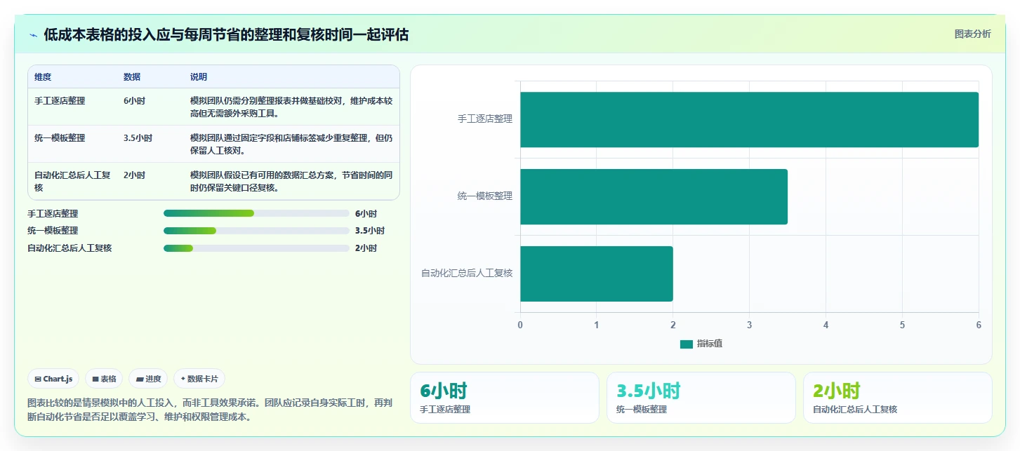Click the 2小时 progress value label
Image resolution: width=1020 pixels, height=451 pixels.
pos(366,248)
